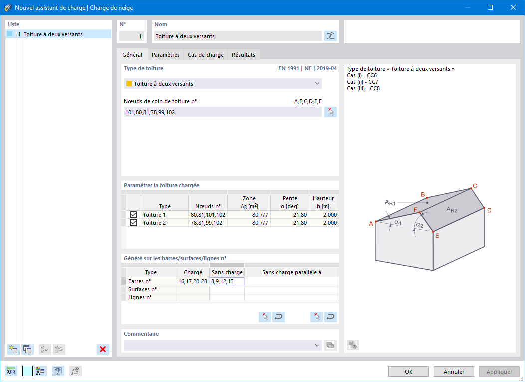Delete selected item with red X icon
This screenshot has width=525, height=382.
[x=103, y=349]
